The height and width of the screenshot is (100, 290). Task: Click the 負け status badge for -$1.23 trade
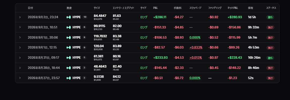270,78
